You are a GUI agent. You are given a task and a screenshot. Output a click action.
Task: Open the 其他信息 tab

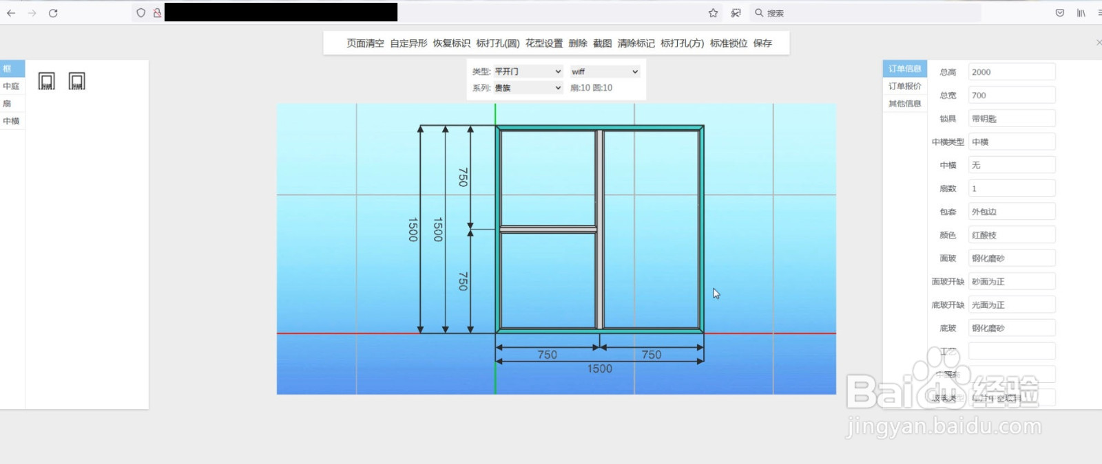[x=904, y=104]
